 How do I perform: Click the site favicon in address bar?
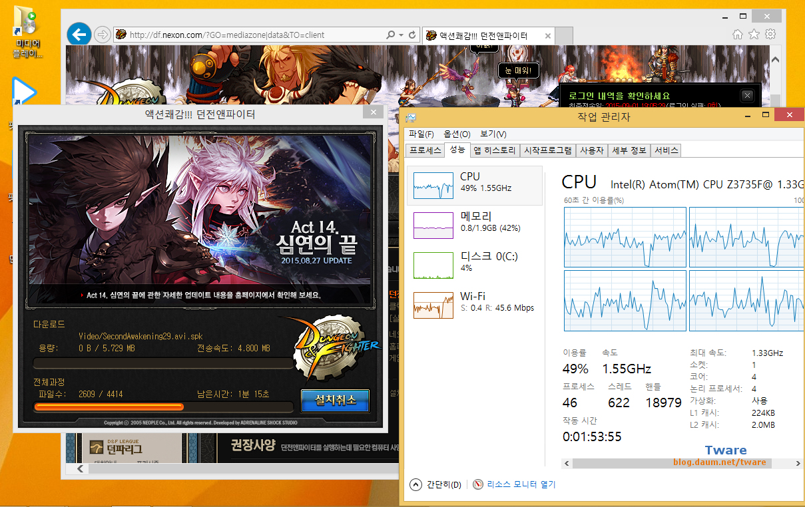click(x=121, y=35)
